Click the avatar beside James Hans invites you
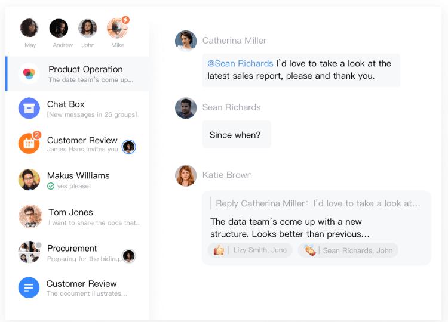 click(x=129, y=147)
